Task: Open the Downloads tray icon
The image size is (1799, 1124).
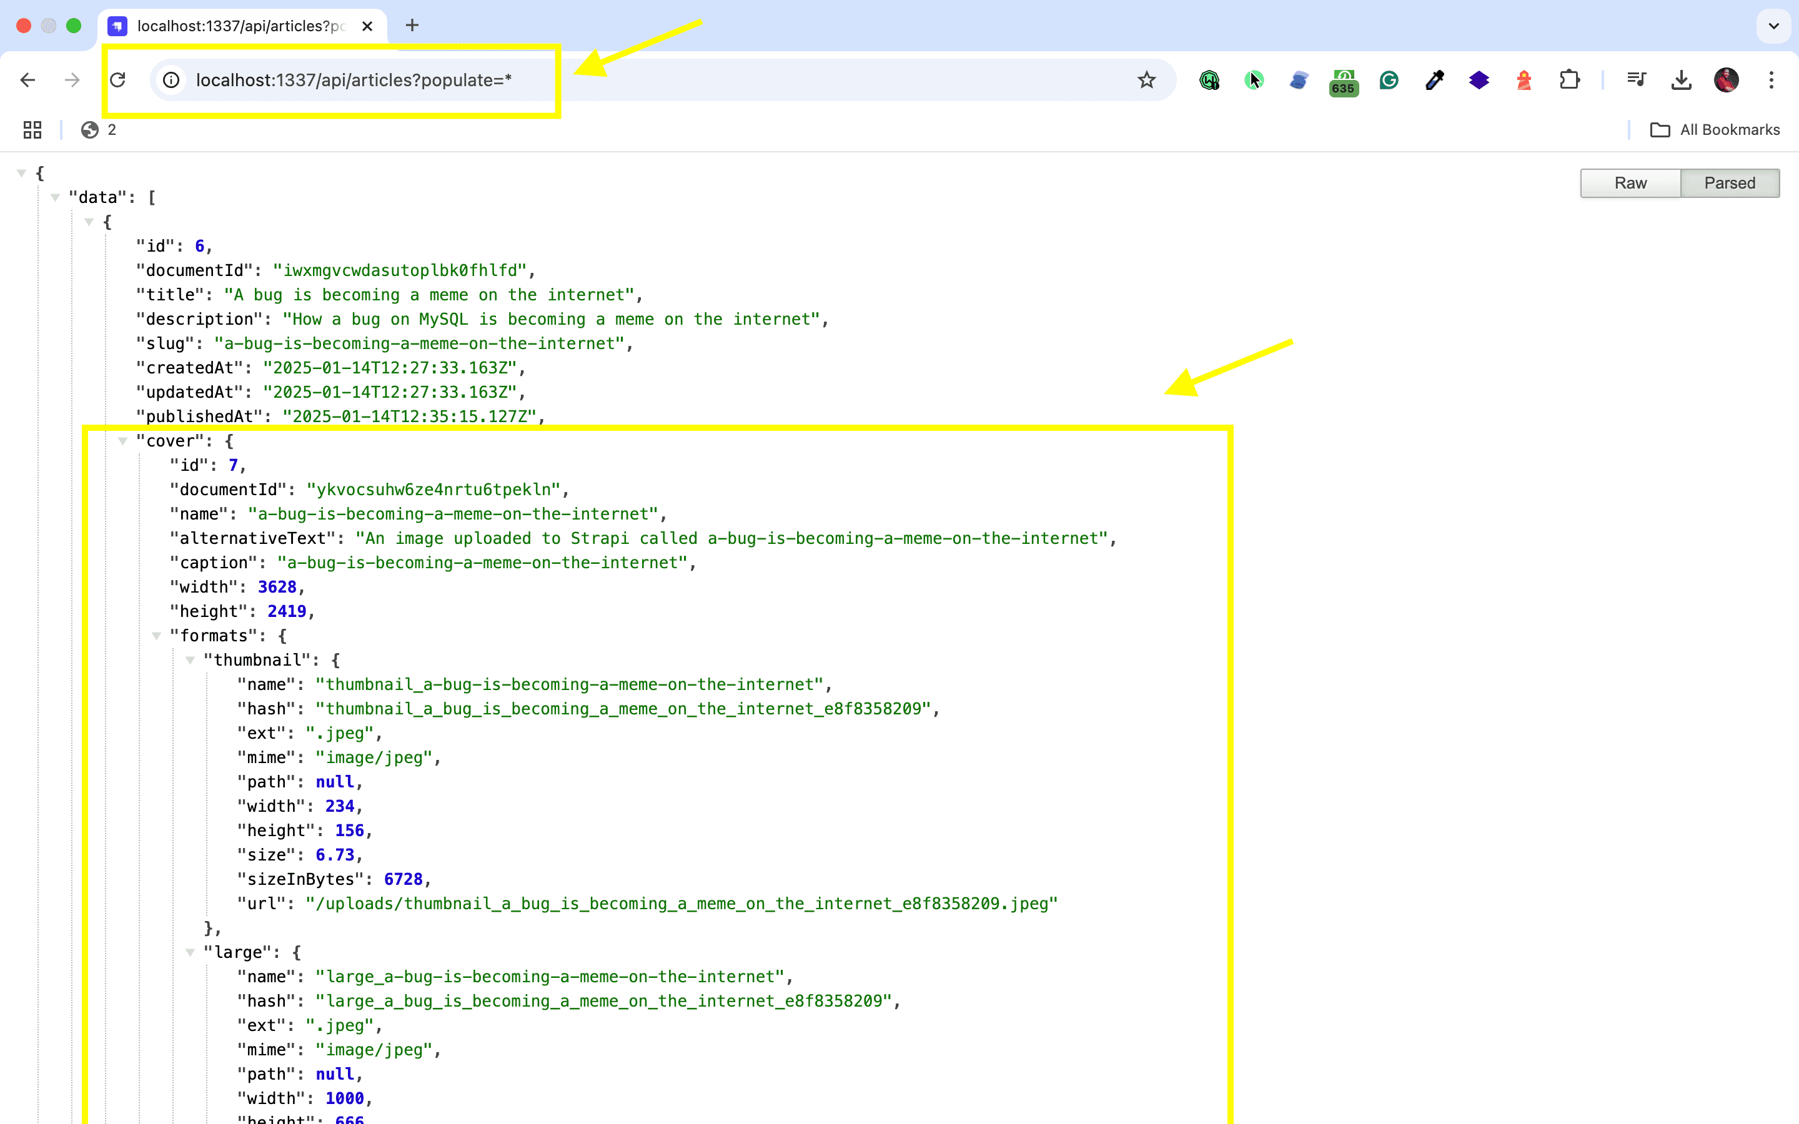Action: 1682,79
